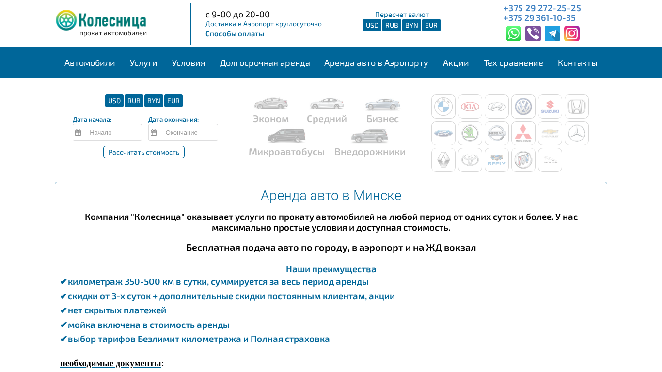Select USD above the date fields
Image resolution: width=662 pixels, height=372 pixels.
click(x=114, y=101)
